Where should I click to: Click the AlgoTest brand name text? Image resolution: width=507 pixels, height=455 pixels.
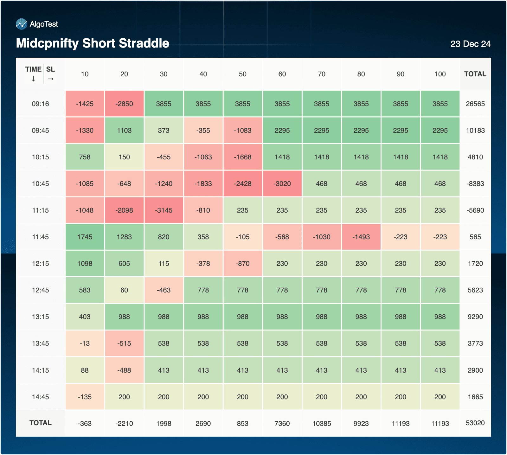[x=44, y=24]
